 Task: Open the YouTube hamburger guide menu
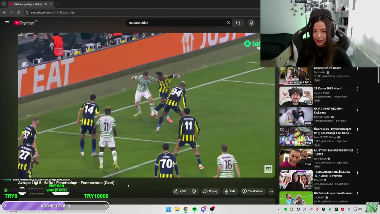[x=7, y=23]
